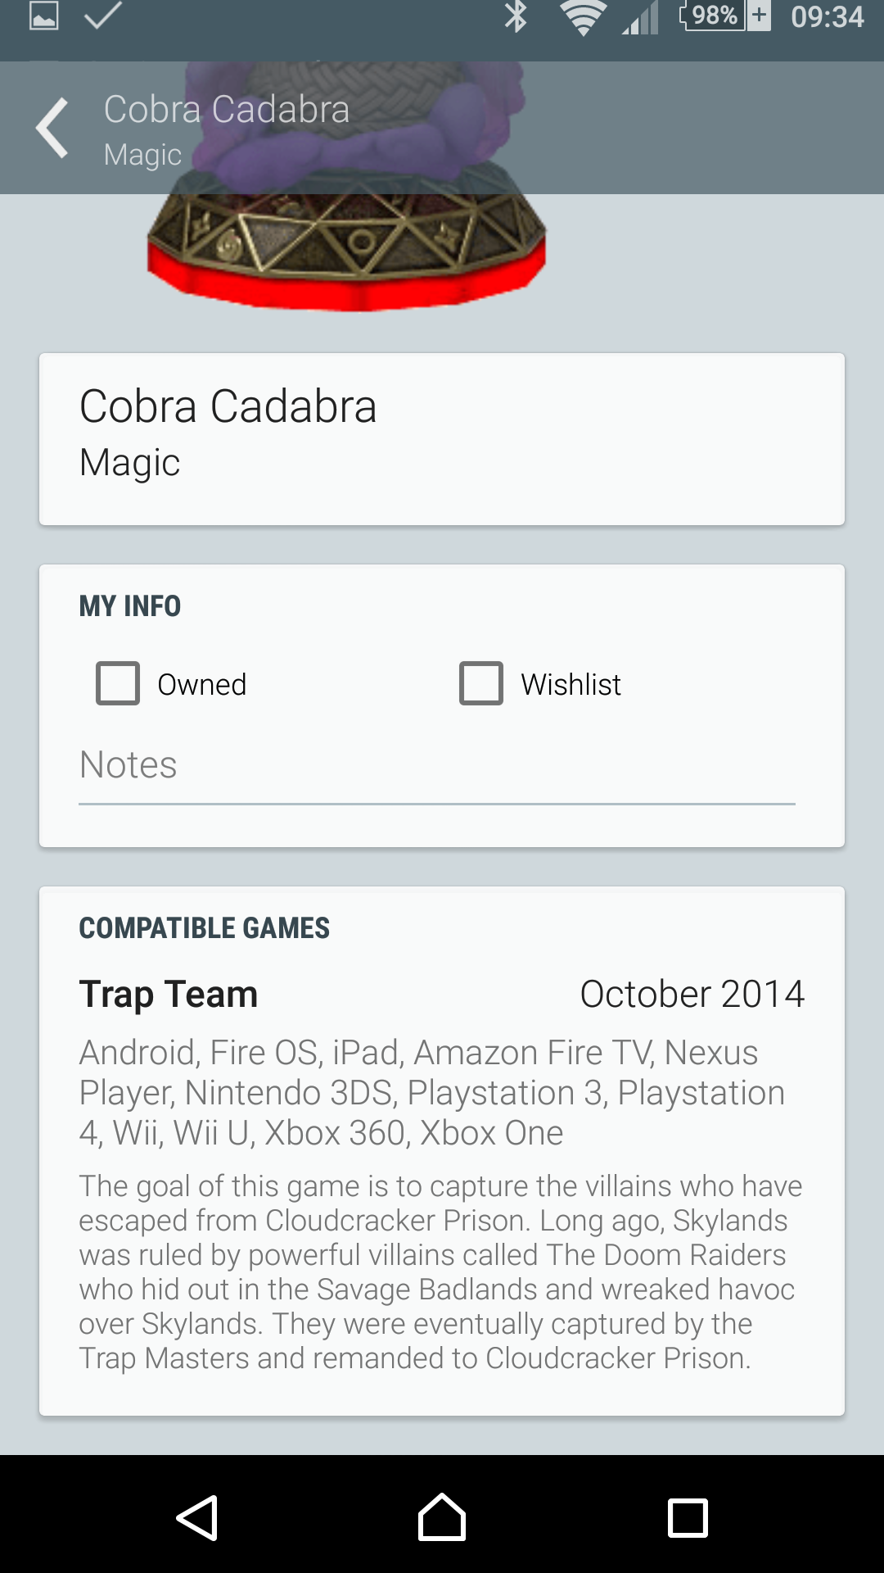Viewport: 884px width, 1573px height.
Task: Tap the Notes input field
Action: (437, 767)
